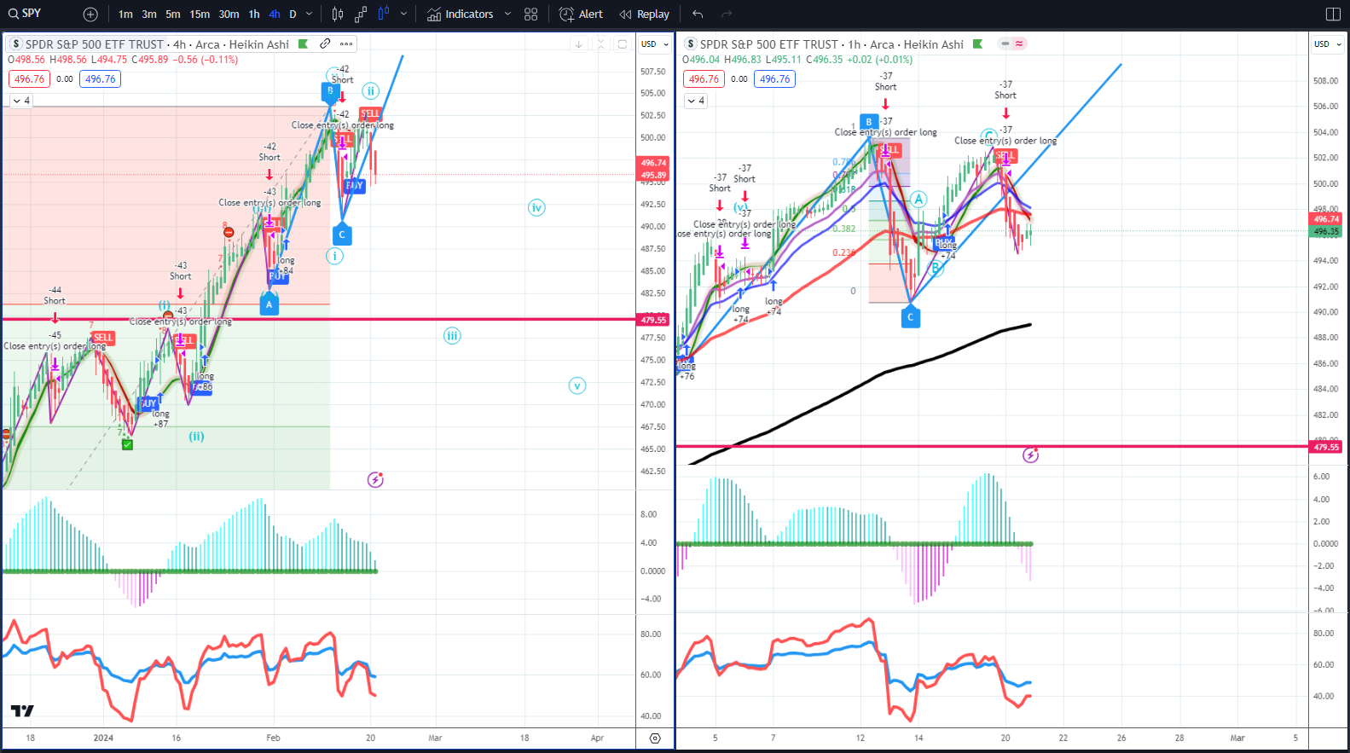Click the S symbol logo on the 4h chart title
Screen dimensions: 1350x753
click(x=15, y=44)
